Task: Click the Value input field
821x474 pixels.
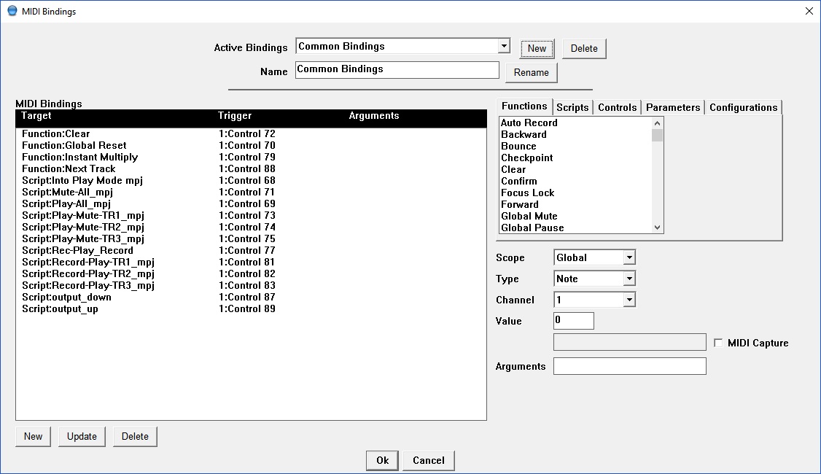Action: pos(573,321)
